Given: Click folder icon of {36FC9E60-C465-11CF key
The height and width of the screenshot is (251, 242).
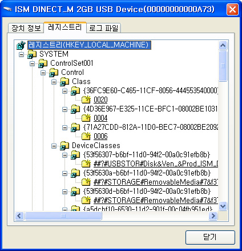Looking at the screenshot, I should click(x=75, y=91).
